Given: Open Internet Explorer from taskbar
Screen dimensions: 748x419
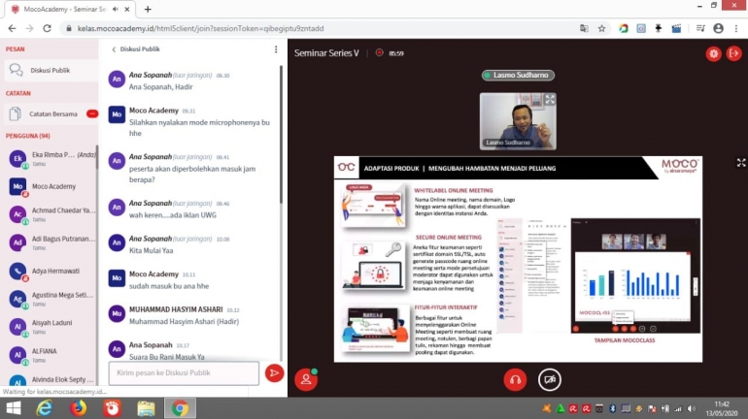Looking at the screenshot, I should click(x=45, y=408).
